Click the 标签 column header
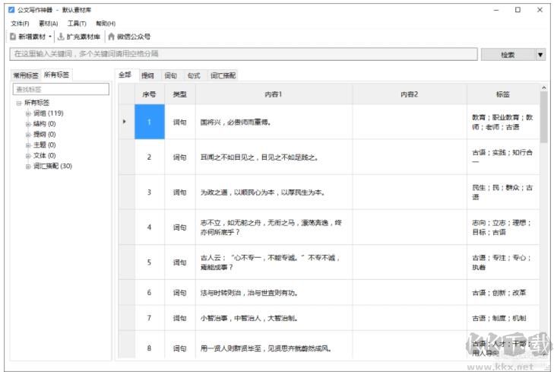Screen dimensions: 554x372 click(x=503, y=94)
